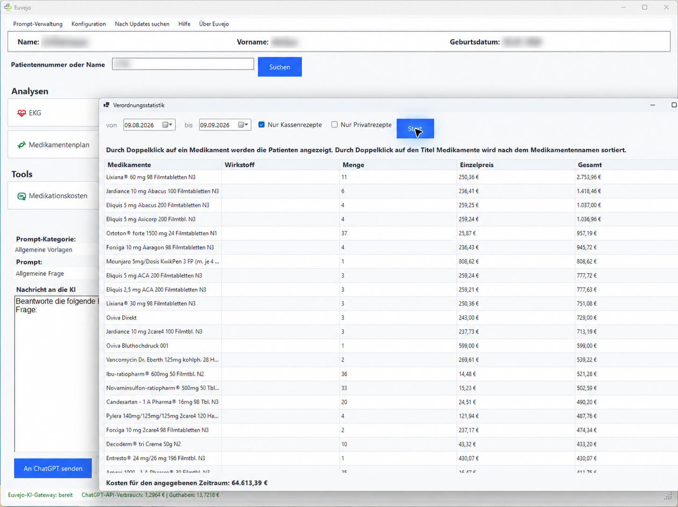Select the Lixiana® 30 mg 98 Filmtabletten row

[x=390, y=304]
